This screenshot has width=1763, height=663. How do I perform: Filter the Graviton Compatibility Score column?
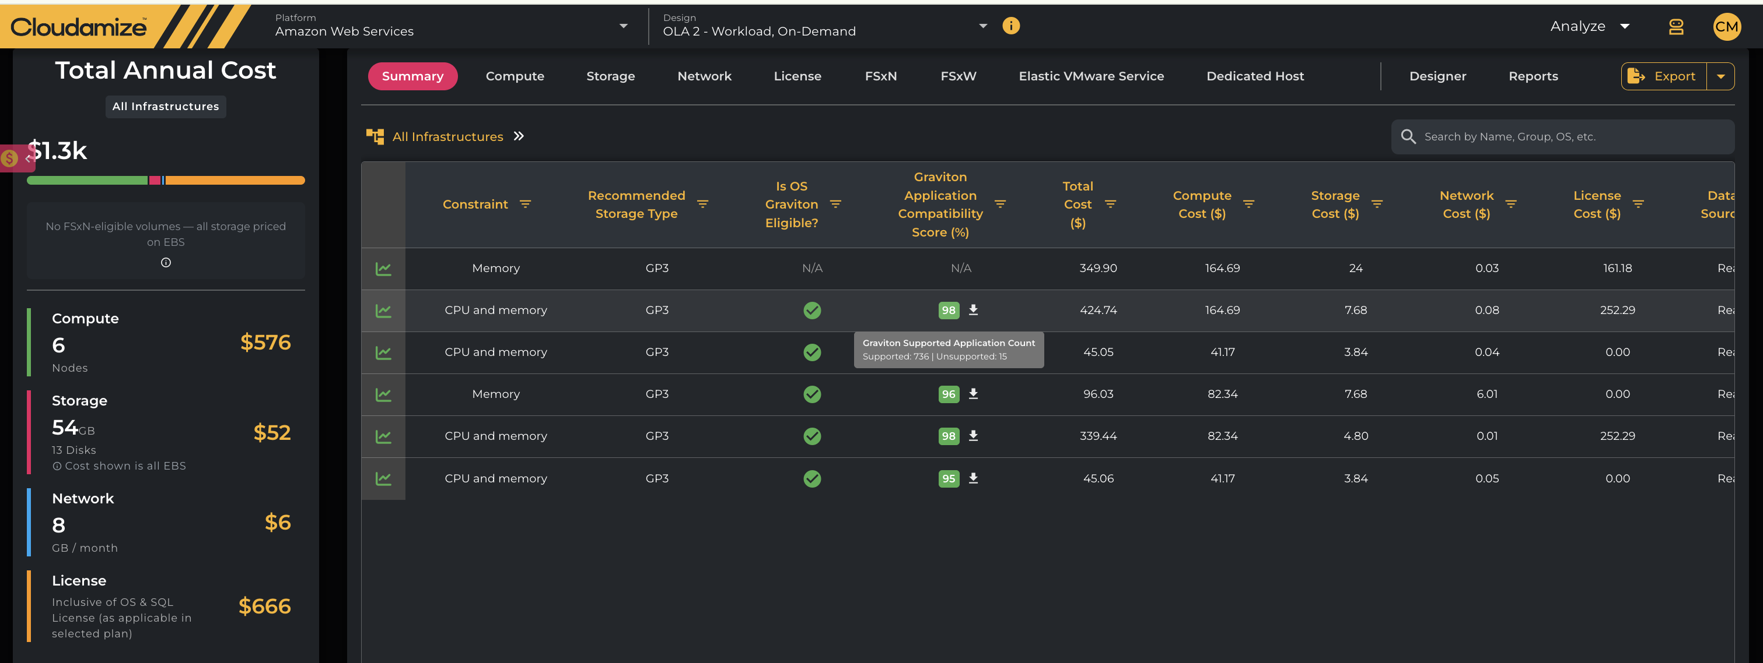[1000, 204]
